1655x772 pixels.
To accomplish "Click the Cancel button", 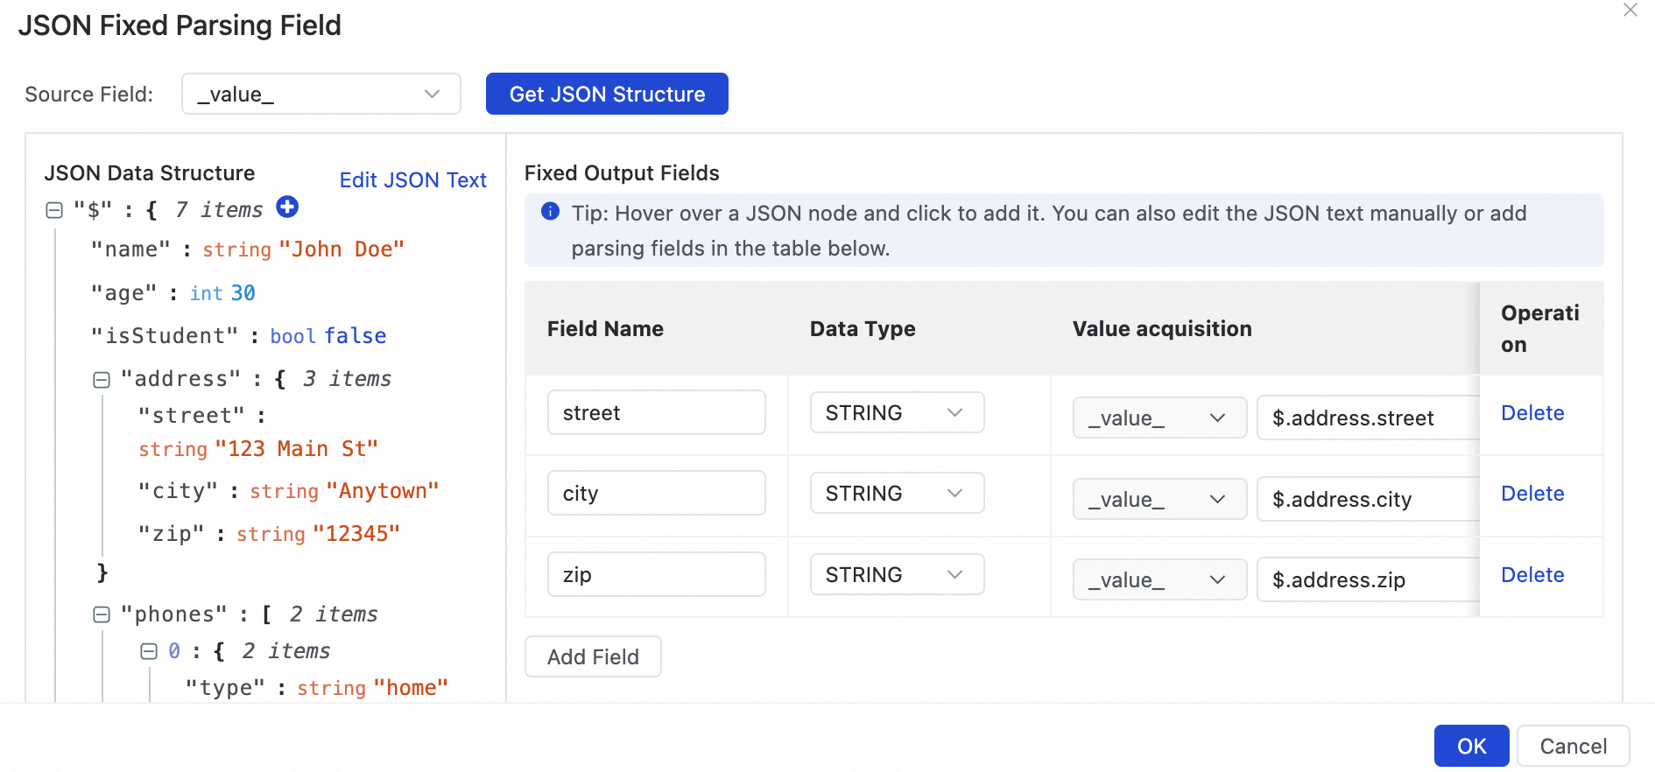I will 1573,746.
